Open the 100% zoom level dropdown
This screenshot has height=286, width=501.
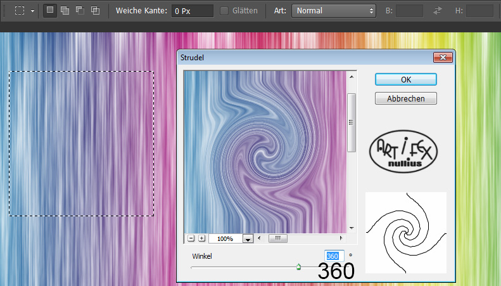point(248,238)
